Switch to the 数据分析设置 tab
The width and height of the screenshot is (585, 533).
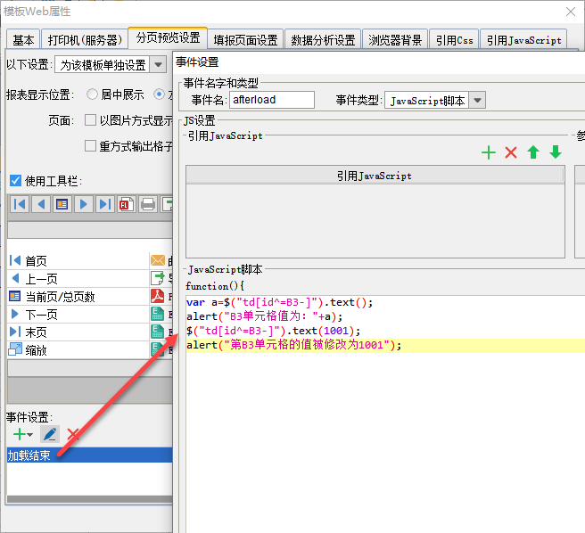pyautogui.click(x=323, y=39)
